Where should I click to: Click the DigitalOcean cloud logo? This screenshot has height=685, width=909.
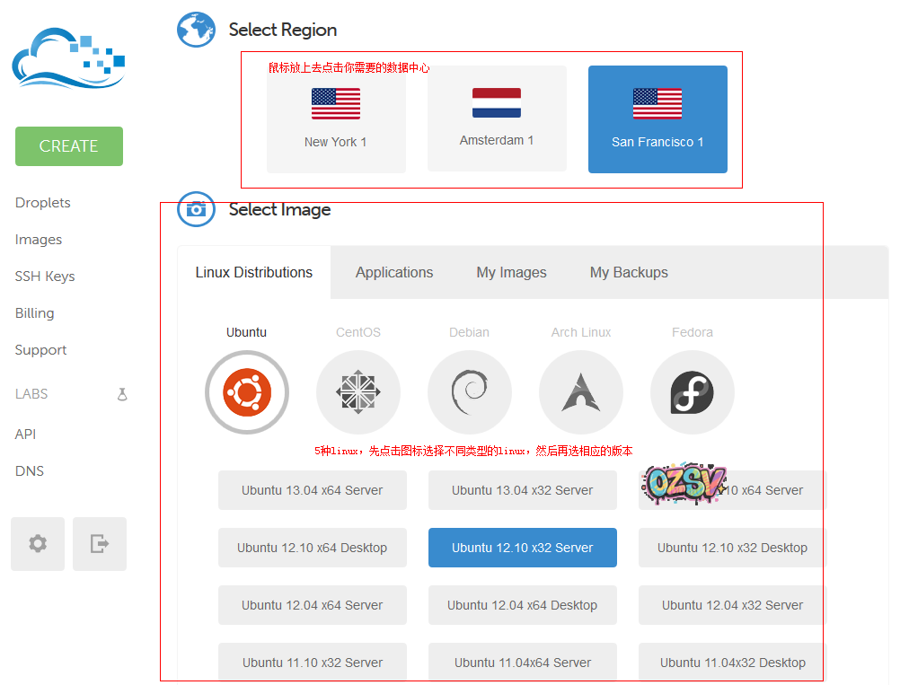[67, 56]
